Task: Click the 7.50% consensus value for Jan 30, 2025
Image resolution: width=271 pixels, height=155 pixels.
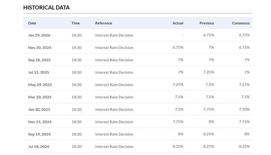Action: 243,110
